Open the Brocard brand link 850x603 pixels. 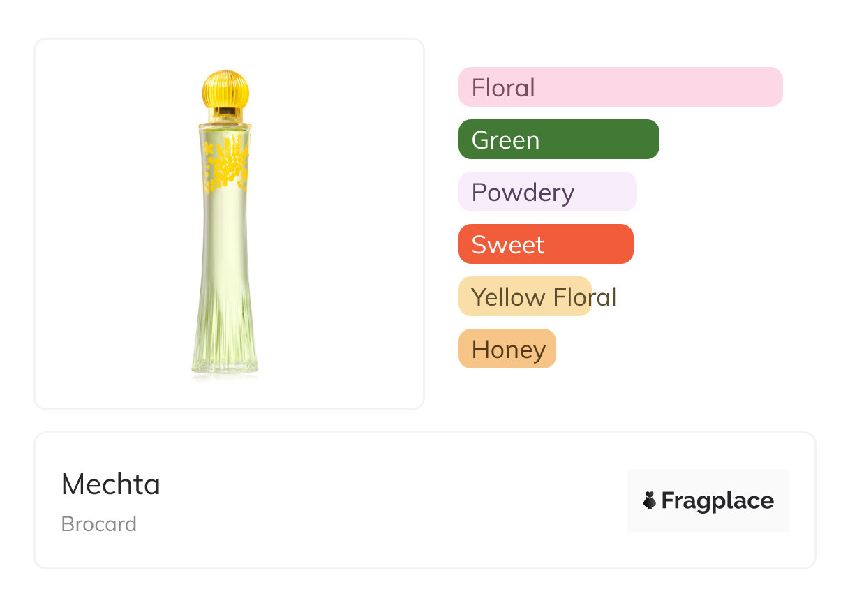pyautogui.click(x=99, y=524)
